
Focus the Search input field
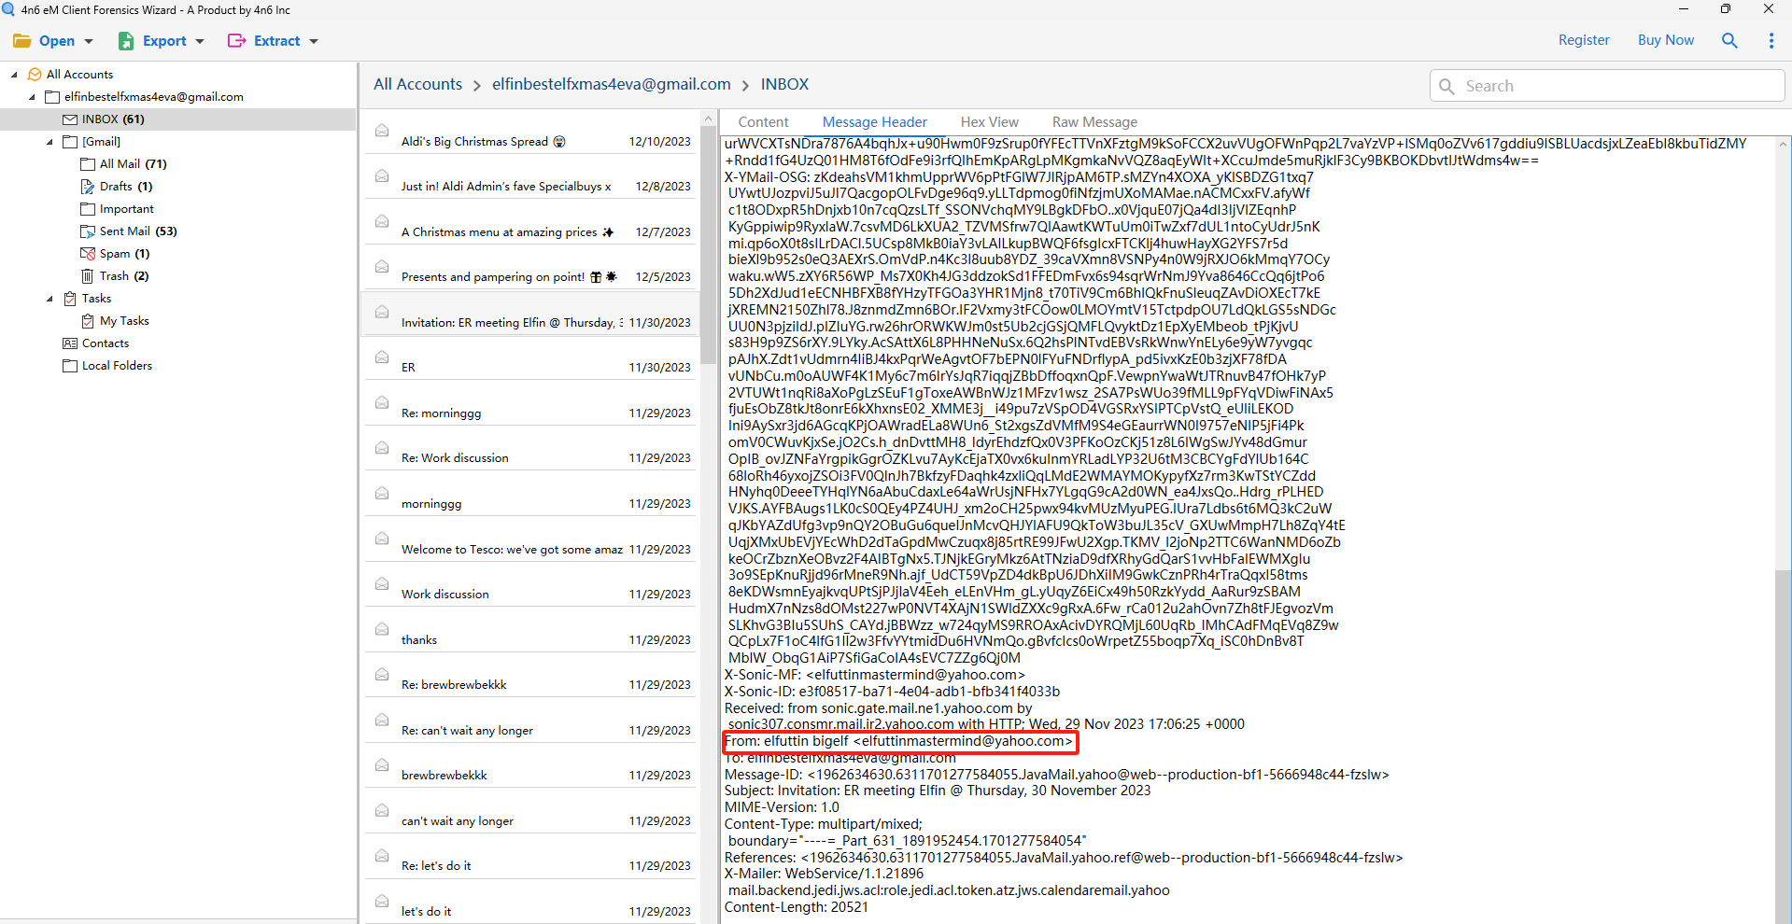coord(1606,86)
